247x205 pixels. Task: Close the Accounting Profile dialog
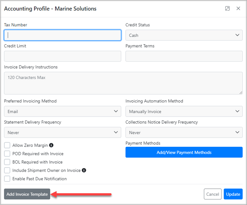coord(238,8)
